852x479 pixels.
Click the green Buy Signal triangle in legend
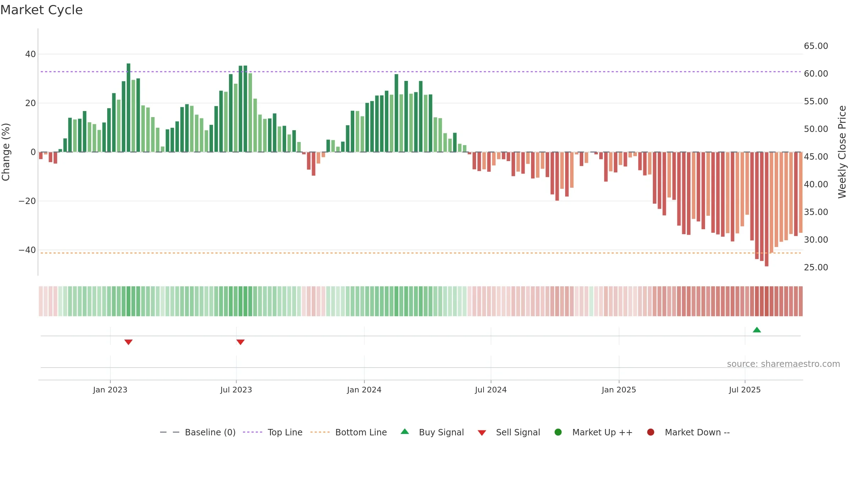405,431
